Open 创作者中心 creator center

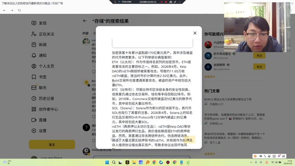(45, 109)
